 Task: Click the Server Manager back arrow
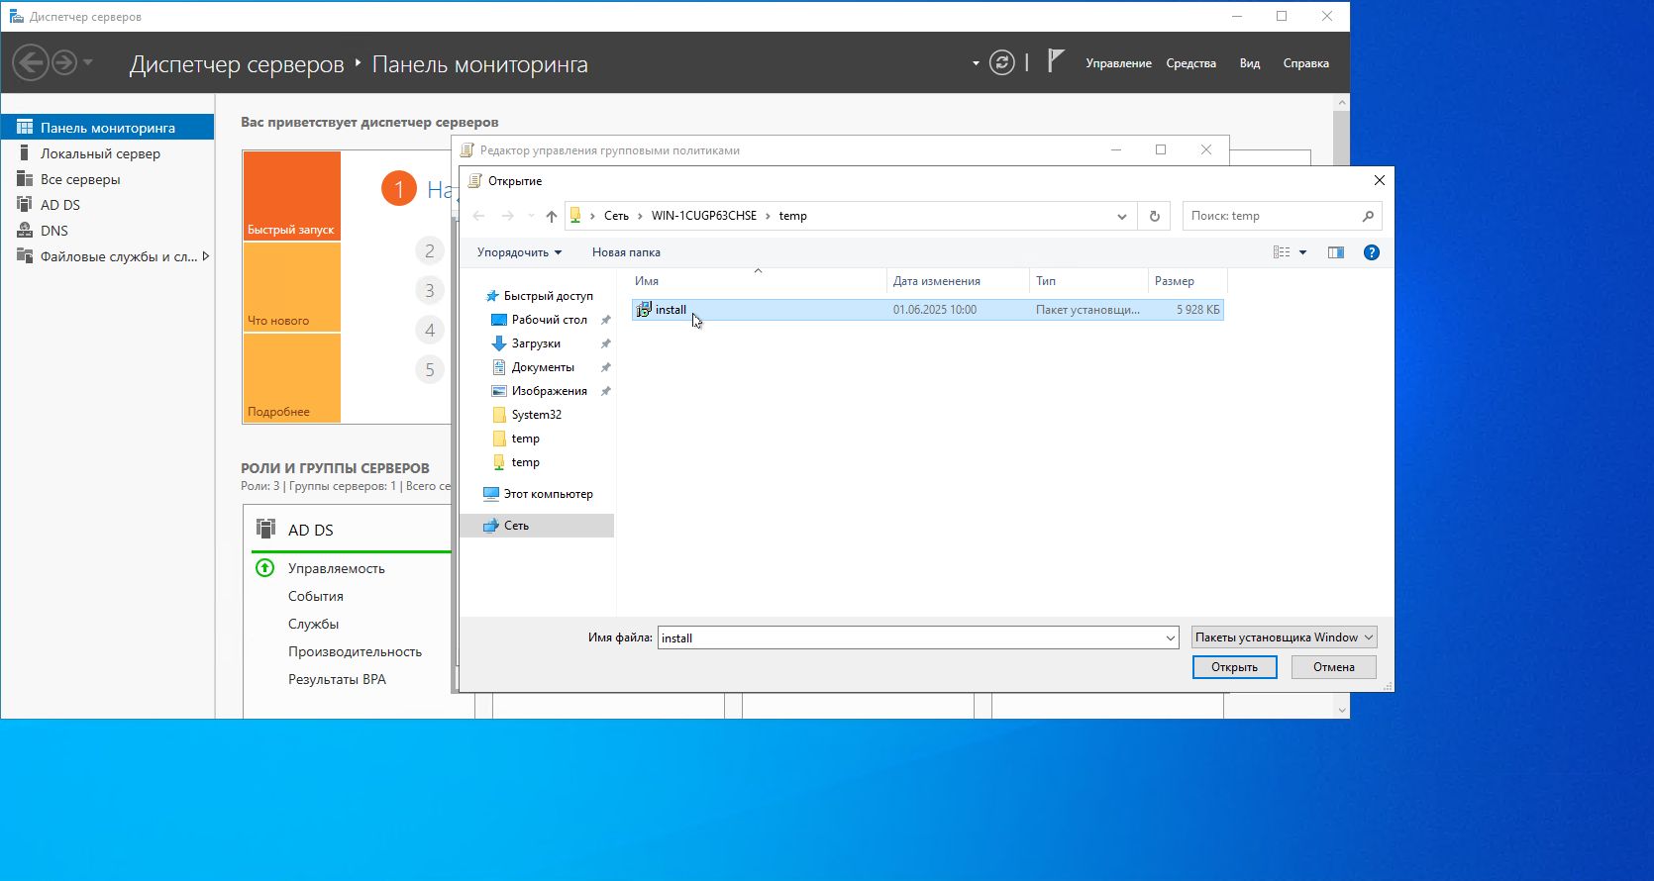[x=30, y=63]
